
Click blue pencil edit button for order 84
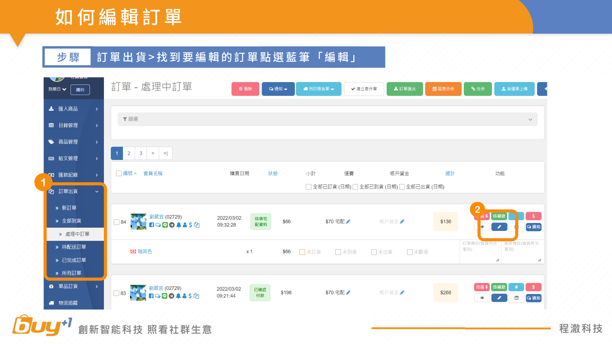point(499,227)
